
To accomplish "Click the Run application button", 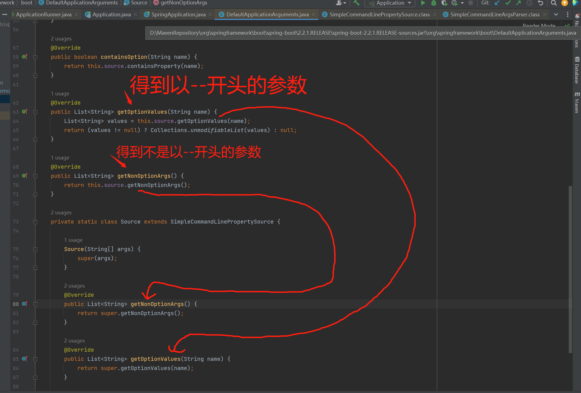I will [x=421, y=4].
